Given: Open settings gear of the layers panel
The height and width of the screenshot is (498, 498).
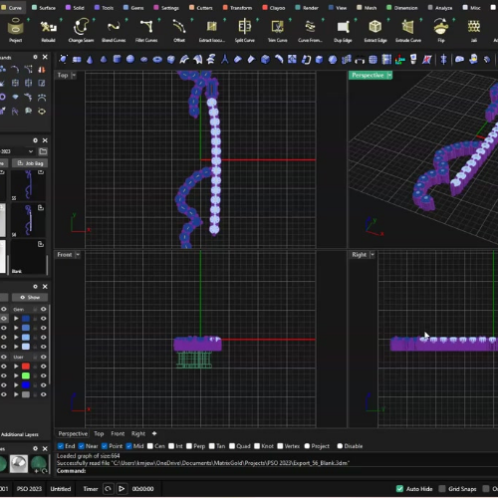Looking at the screenshot, I should (x=35, y=286).
